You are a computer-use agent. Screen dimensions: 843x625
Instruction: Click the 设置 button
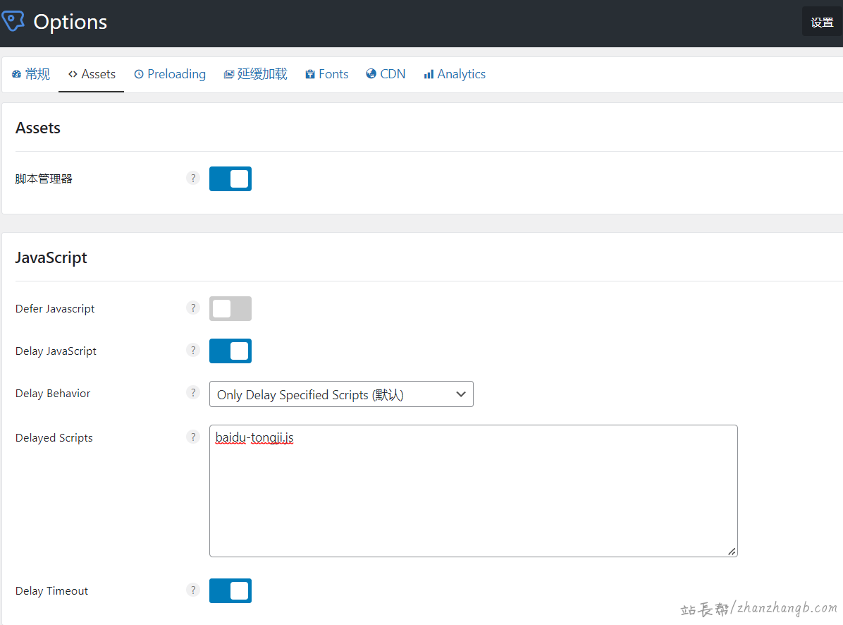822,22
